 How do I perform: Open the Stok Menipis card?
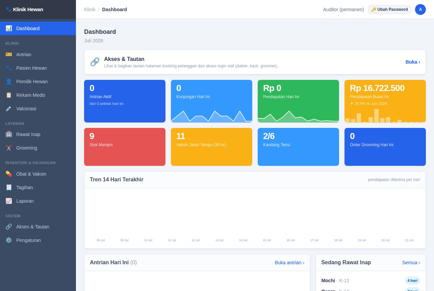pos(125,147)
